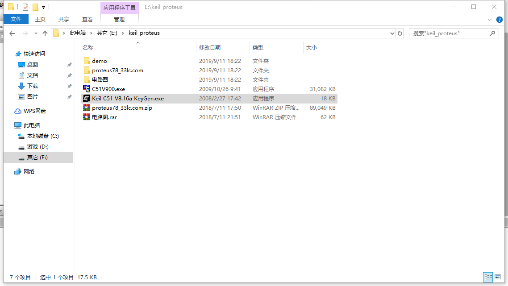Image resolution: width=508 pixels, height=286 pixels.
Task: Expand the chevron after 此电脑 breadcrumb
Action: (x=92, y=33)
